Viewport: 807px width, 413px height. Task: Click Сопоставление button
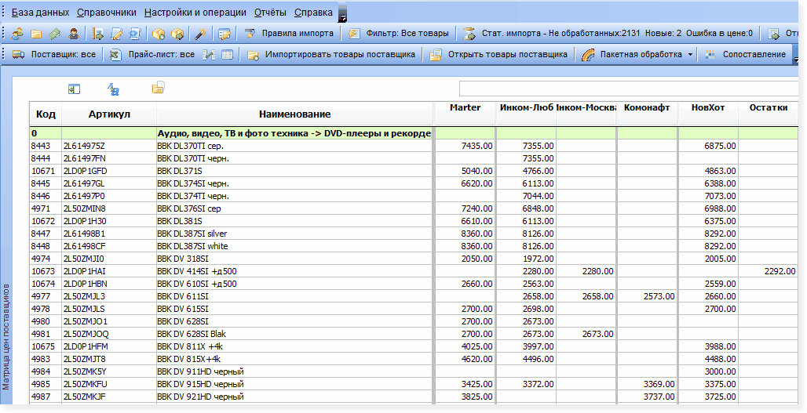pyautogui.click(x=746, y=54)
